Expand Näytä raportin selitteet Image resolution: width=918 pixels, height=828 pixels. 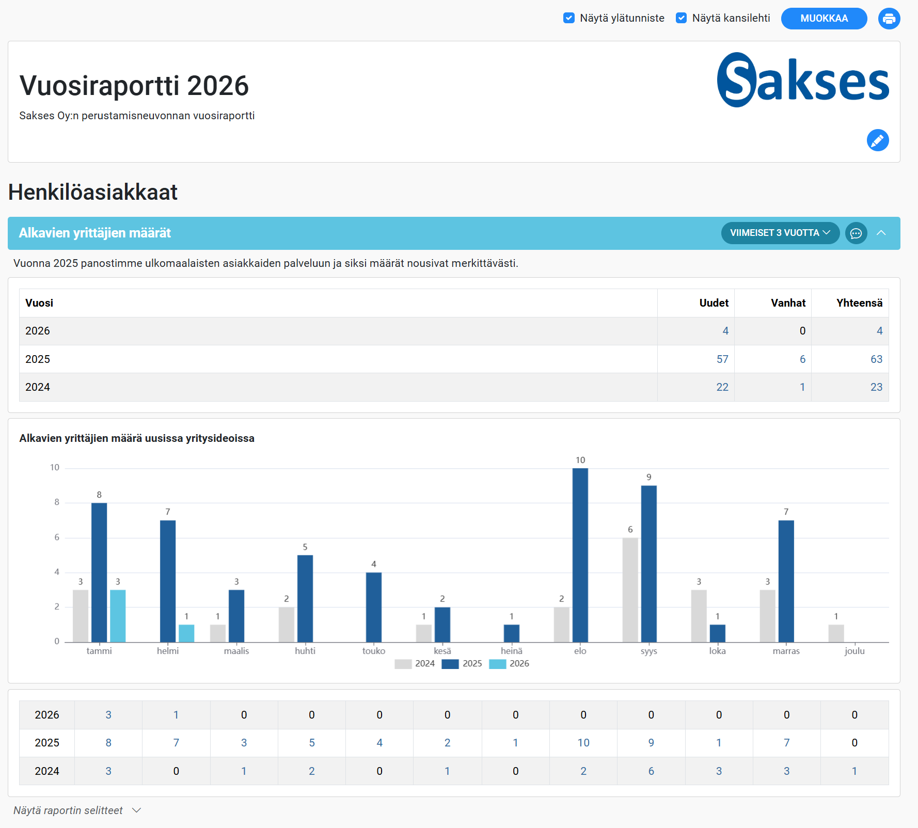tap(77, 810)
